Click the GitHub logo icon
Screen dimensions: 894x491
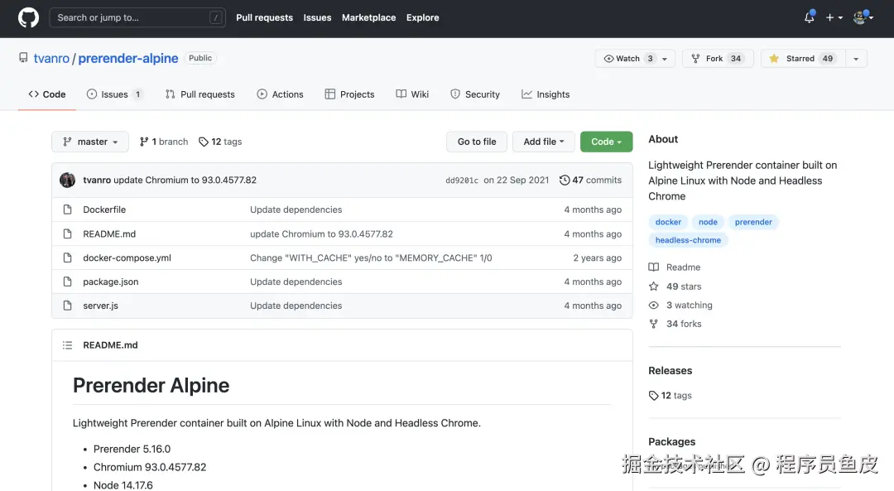28,17
